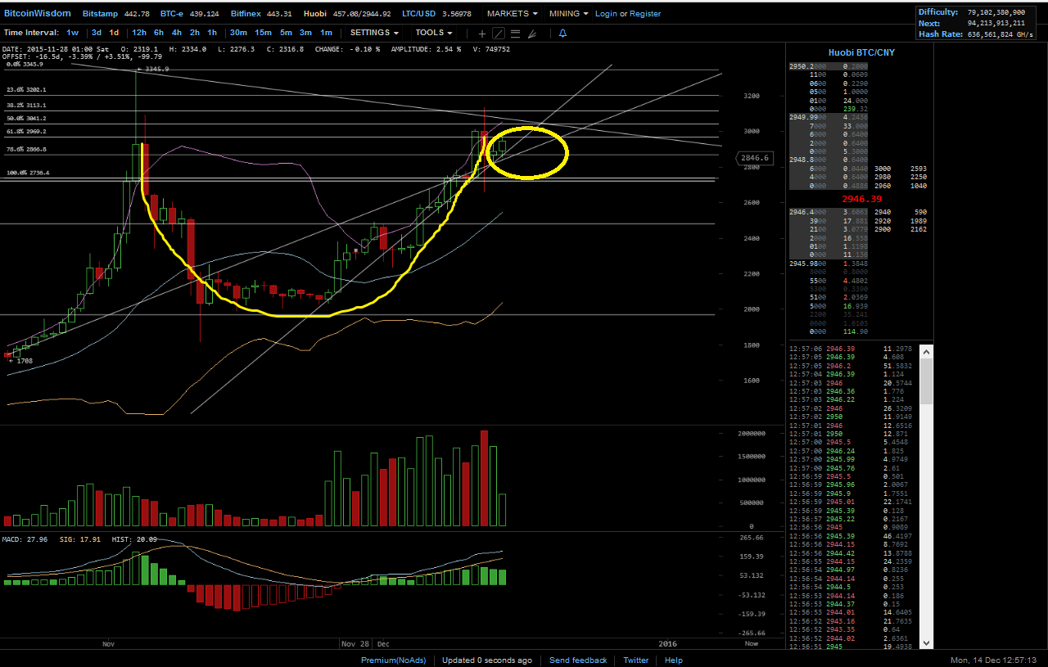Click the Hash Rate value
The height and width of the screenshot is (667, 1048).
pyautogui.click(x=1001, y=34)
